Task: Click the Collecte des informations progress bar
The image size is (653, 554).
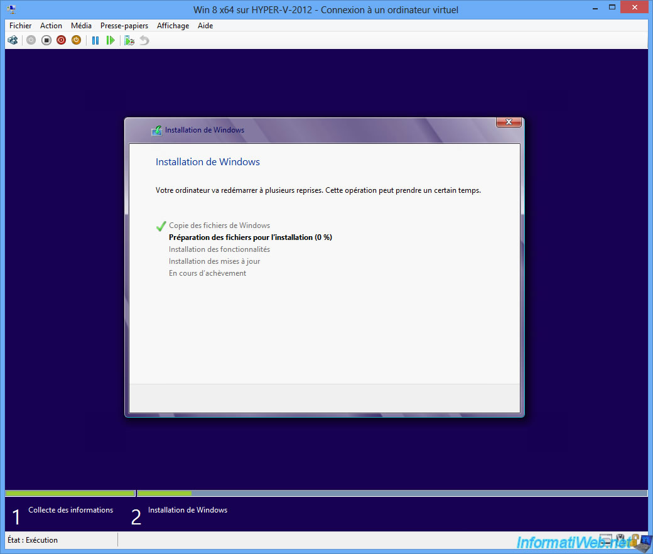Action: pos(70,493)
